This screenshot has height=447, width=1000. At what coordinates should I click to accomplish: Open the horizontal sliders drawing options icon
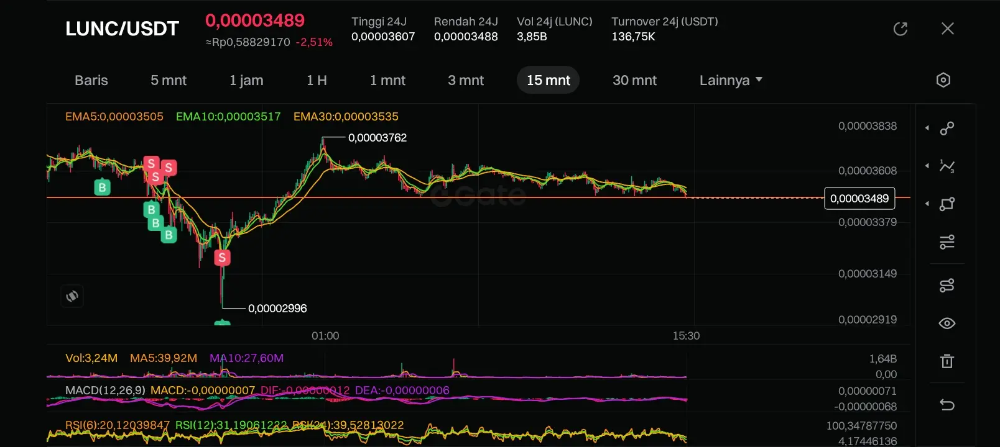[x=947, y=242]
